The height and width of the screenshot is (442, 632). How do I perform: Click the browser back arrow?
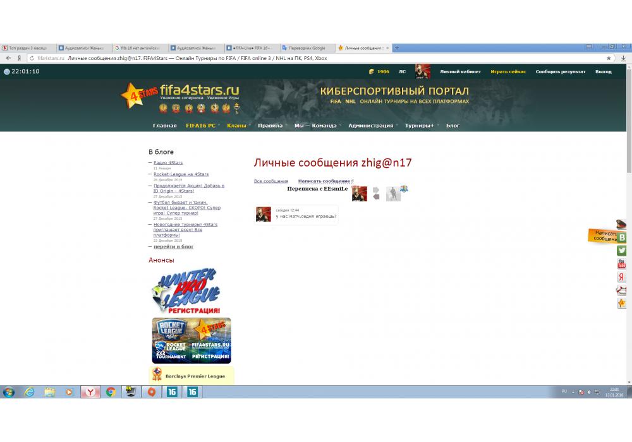[x=9, y=58]
